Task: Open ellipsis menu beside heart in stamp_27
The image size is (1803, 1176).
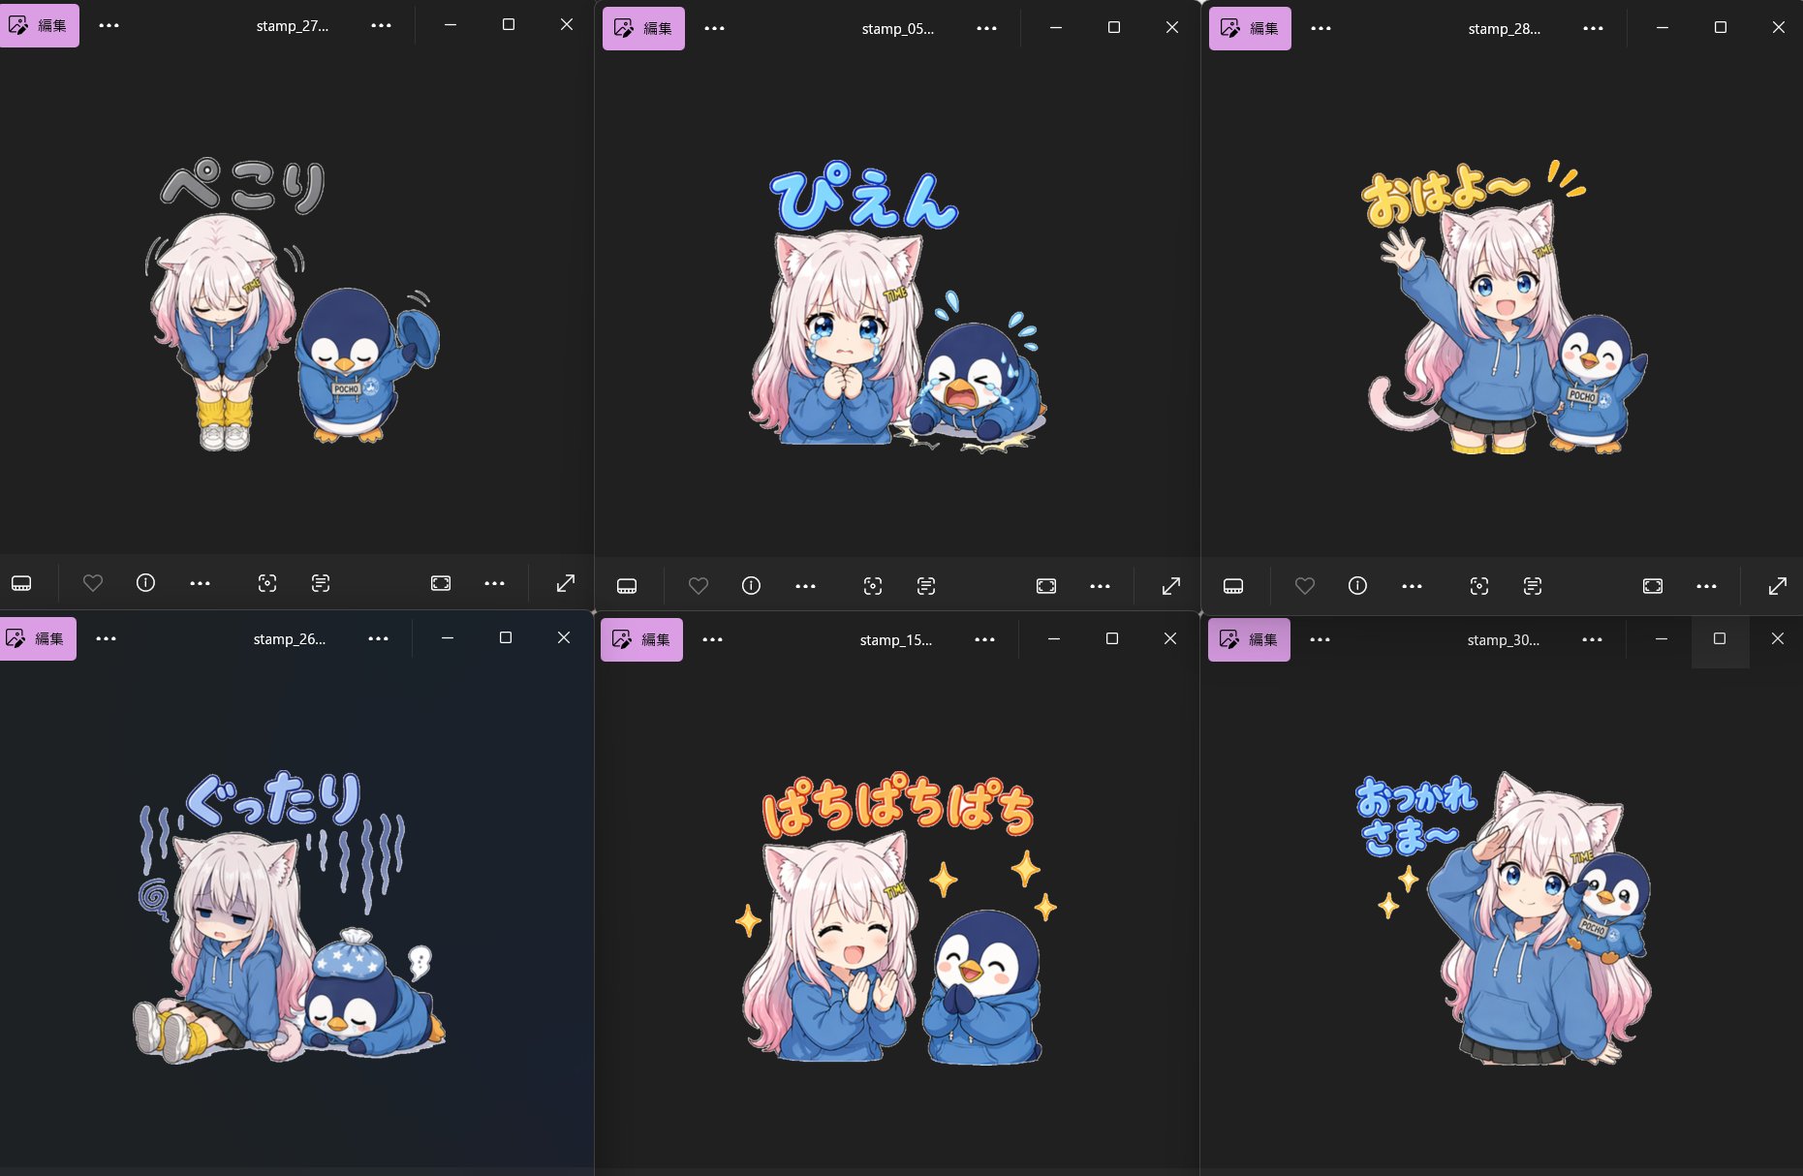Action: 200,583
